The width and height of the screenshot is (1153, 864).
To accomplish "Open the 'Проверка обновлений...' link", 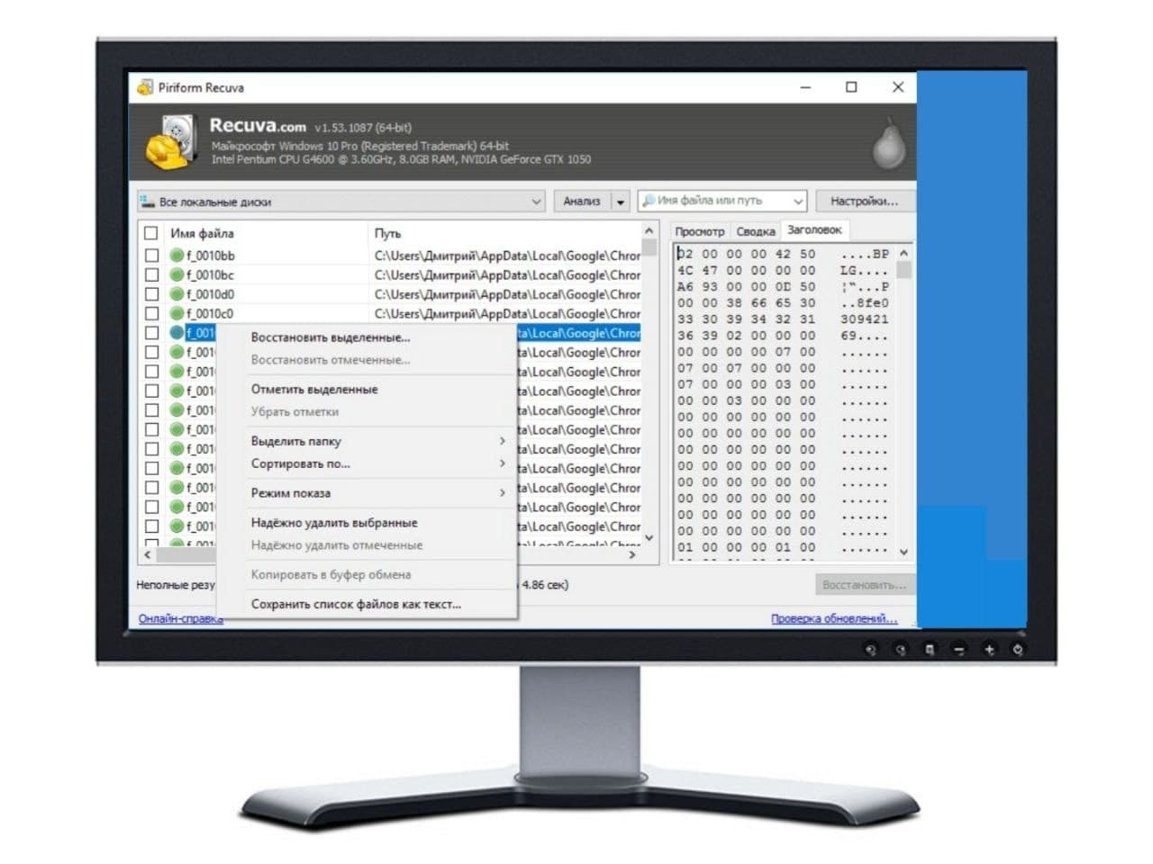I will (834, 618).
